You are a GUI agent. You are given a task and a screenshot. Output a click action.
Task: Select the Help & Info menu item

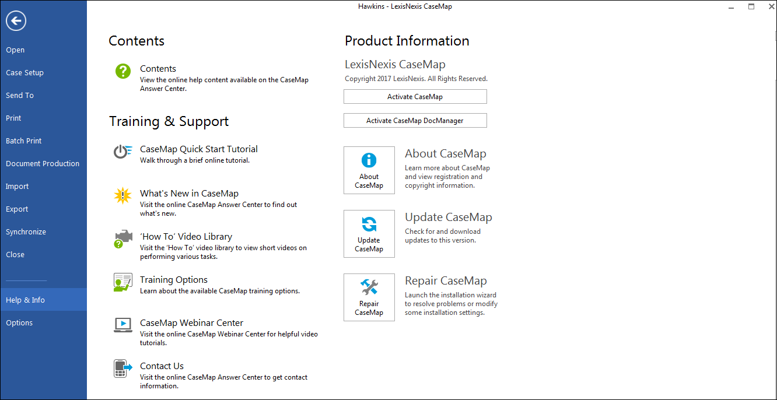click(43, 300)
